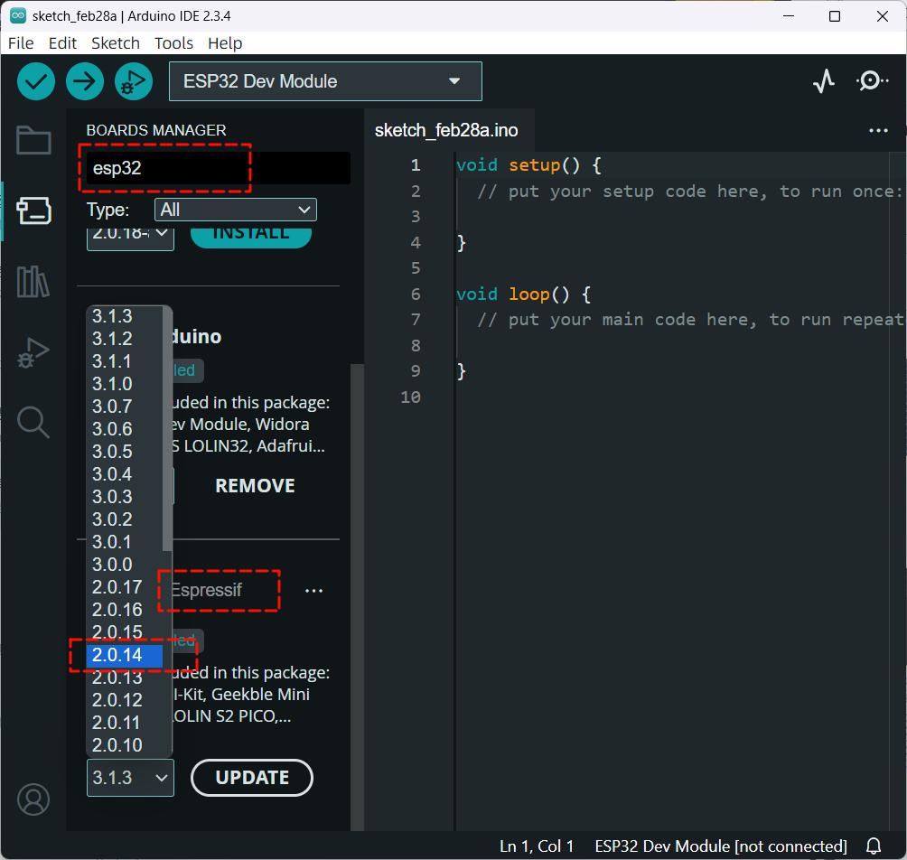Viewport: 907px width, 860px height.
Task: Select version 3.0.2 in list
Action: 125,519
